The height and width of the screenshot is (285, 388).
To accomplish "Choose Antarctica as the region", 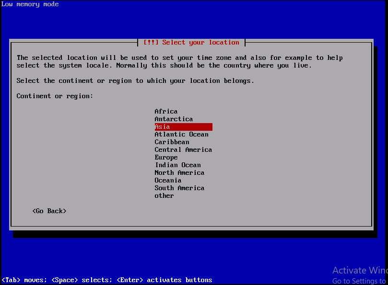I will pyautogui.click(x=174, y=119).
